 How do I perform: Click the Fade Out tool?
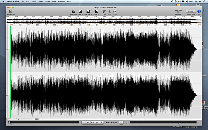(97, 11)
